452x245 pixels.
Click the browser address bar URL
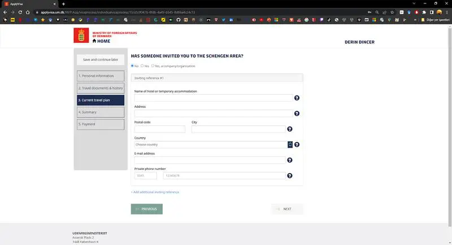coord(118,12)
